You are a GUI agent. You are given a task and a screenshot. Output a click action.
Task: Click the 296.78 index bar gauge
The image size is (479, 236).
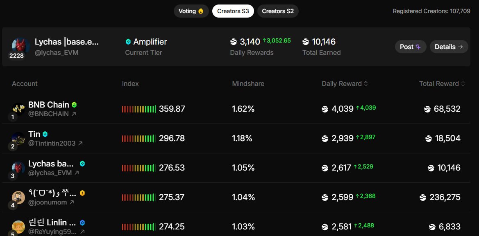(138, 138)
